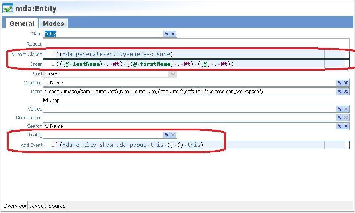Click picker arrow icon in Dialog row
Viewport: 355px width, 213px height.
(x=166, y=135)
